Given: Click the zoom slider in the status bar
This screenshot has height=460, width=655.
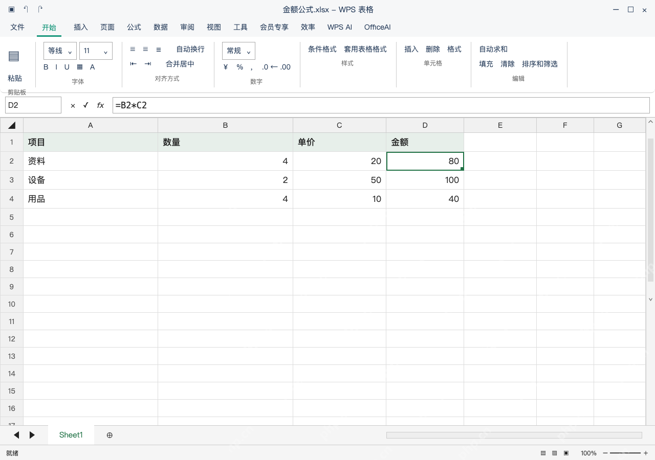Looking at the screenshot, I should tap(625, 453).
